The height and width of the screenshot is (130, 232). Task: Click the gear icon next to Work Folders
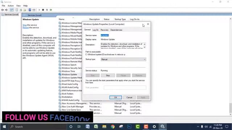(x=60, y=94)
